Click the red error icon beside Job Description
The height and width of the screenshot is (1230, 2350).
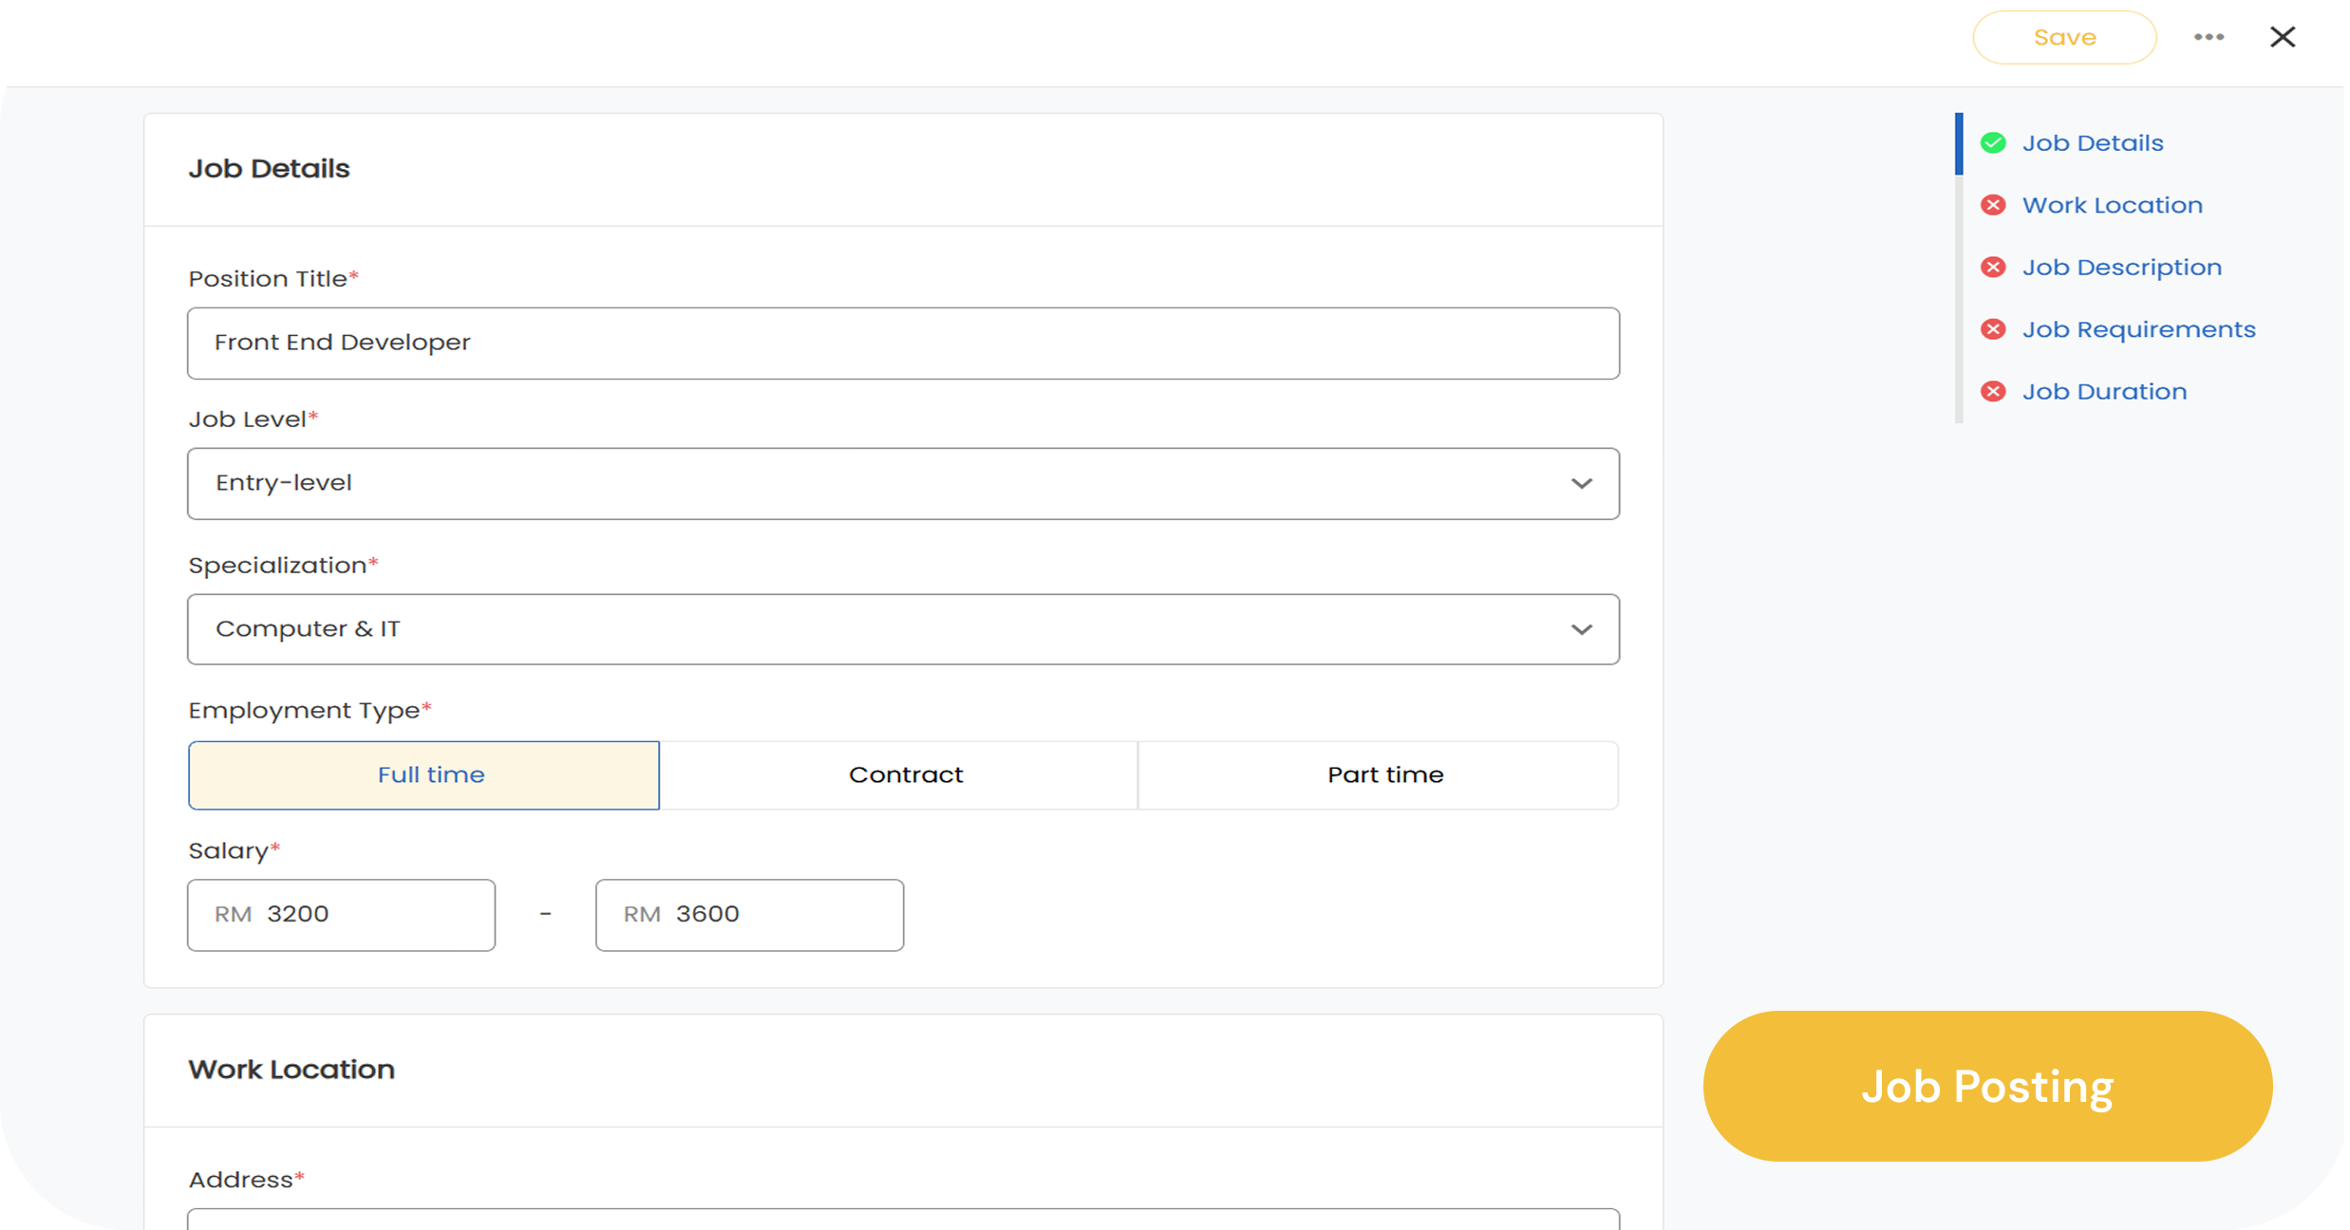1993,268
